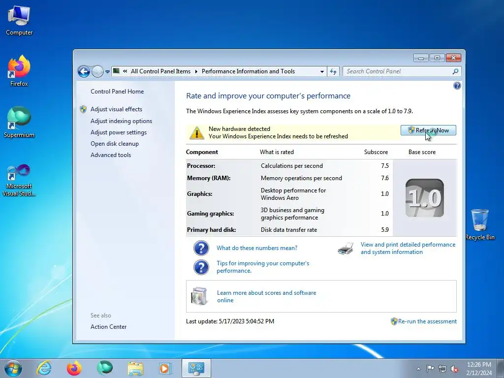504x378 pixels.
Task: Expand the address bar history dropdown
Action: pos(322,72)
